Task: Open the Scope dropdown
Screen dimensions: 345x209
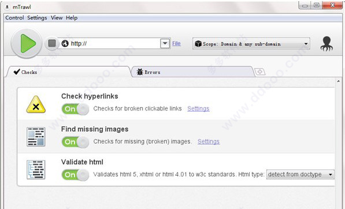Action: point(251,44)
